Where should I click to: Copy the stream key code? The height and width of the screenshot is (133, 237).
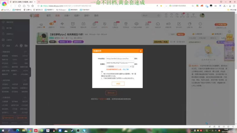[136, 64]
